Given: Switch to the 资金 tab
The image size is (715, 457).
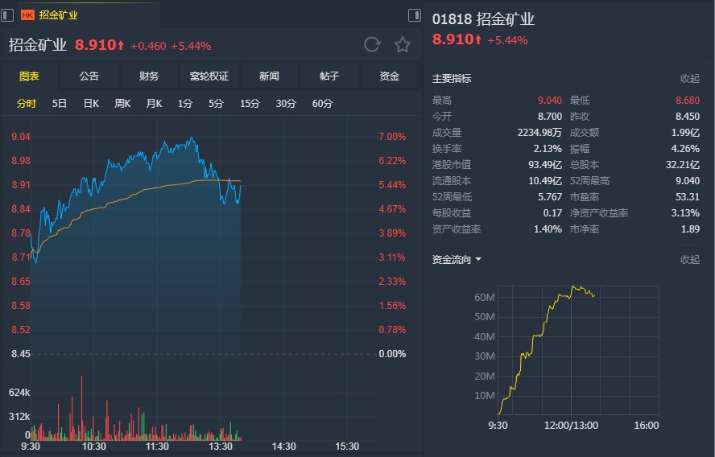Looking at the screenshot, I should [x=390, y=76].
